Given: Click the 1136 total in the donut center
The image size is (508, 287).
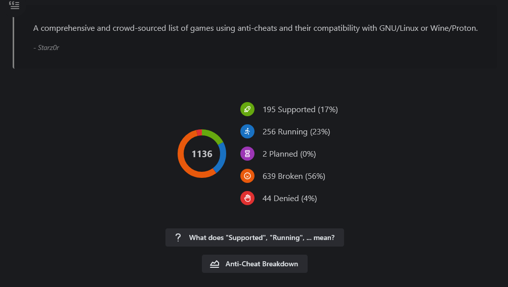Looking at the screenshot, I should (202, 154).
